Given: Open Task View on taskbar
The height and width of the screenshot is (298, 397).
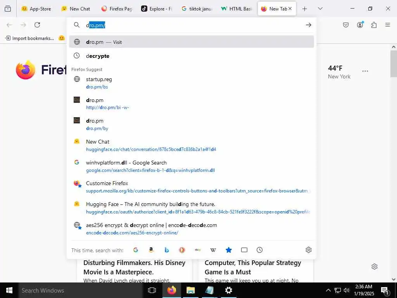Looking at the screenshot, I should point(152,290).
